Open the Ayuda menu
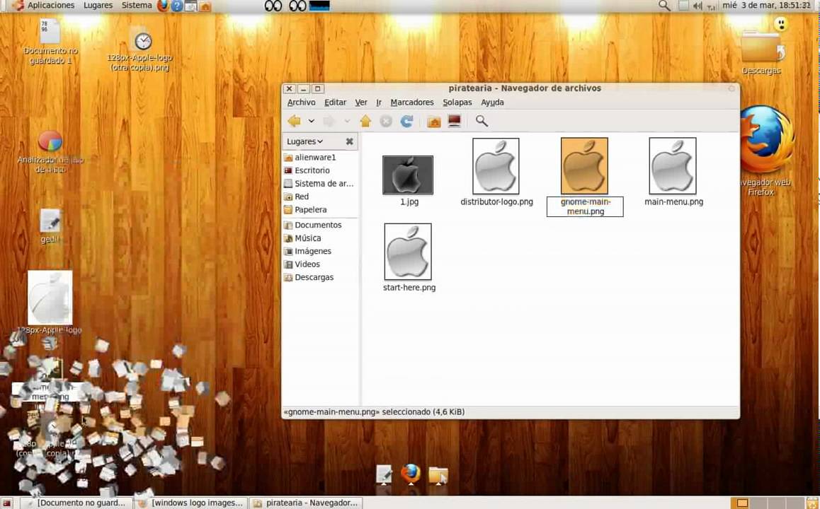820x509 pixels. [492, 103]
